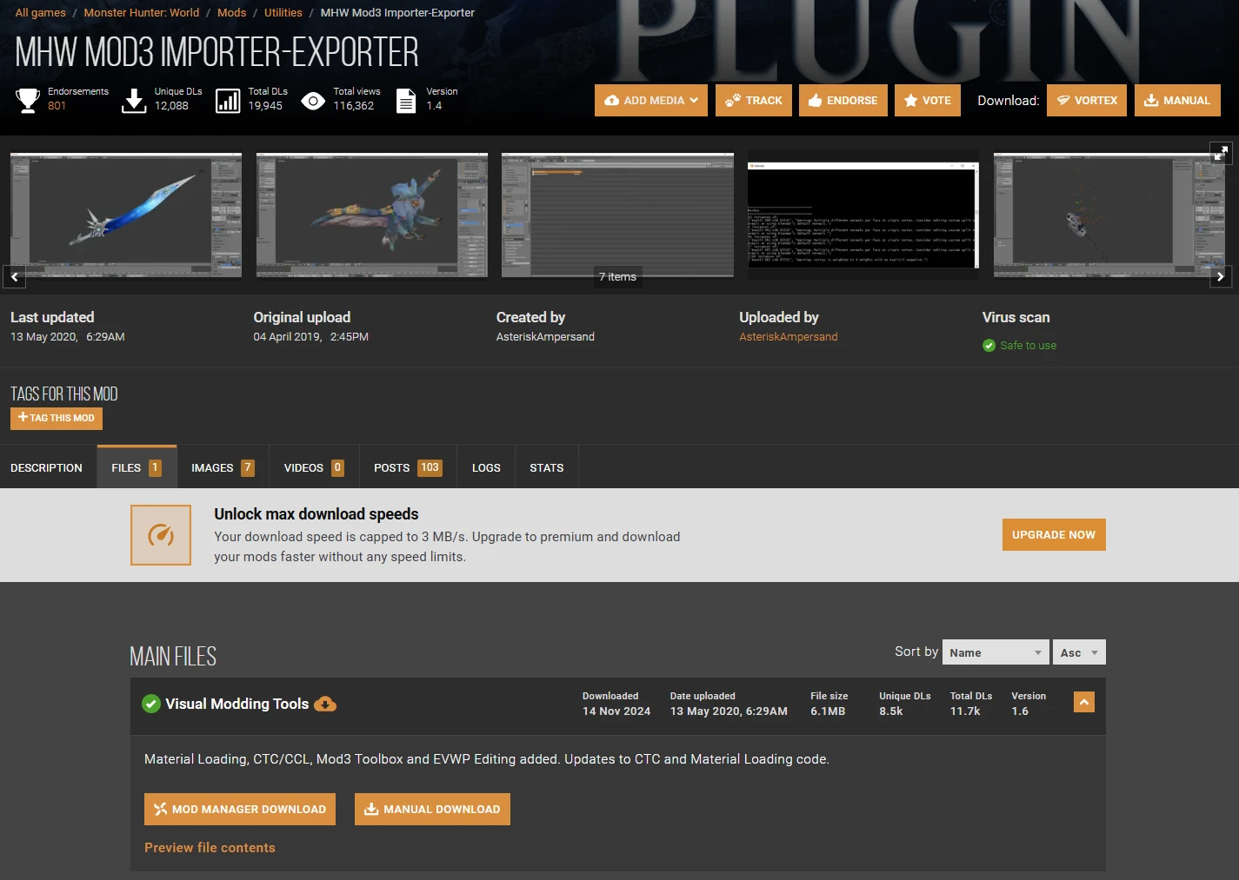The width and height of the screenshot is (1239, 880).
Task: Click the Safe to use text
Action: click(x=1028, y=346)
